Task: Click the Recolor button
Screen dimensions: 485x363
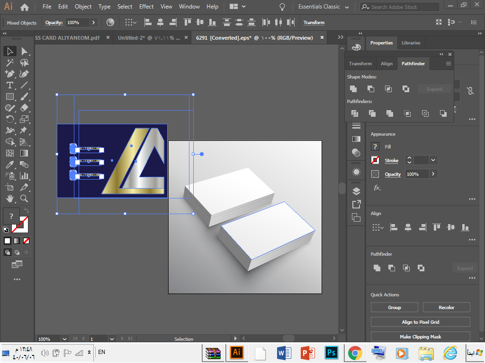Action: pos(446,307)
